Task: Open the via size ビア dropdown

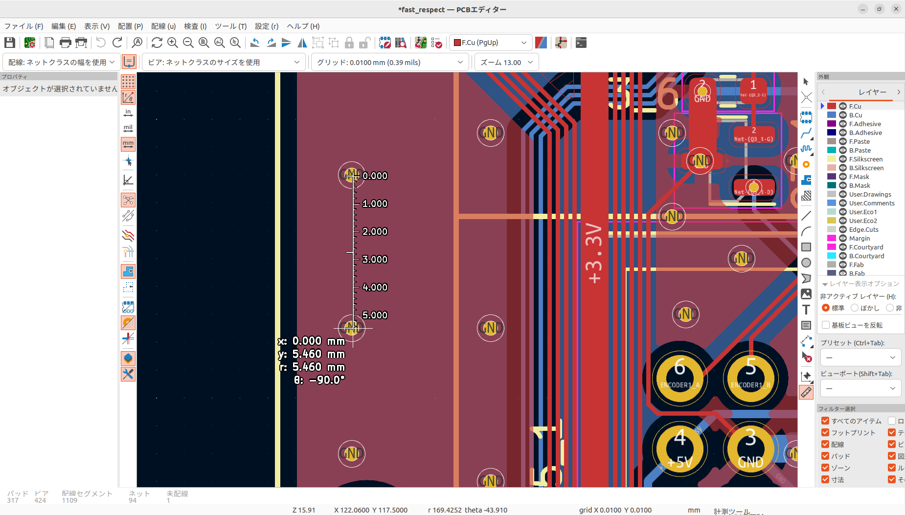Action: pyautogui.click(x=224, y=62)
